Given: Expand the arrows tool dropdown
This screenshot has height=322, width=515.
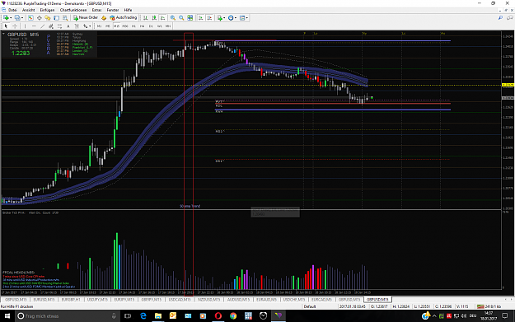Looking at the screenshot, I should (90, 26).
